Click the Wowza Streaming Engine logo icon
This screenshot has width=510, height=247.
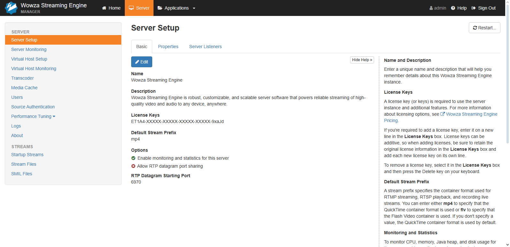coord(11,8)
